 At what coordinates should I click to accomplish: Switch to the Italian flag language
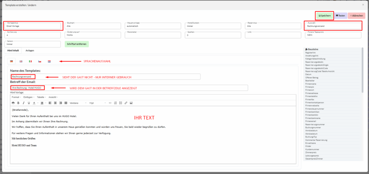point(30,61)
